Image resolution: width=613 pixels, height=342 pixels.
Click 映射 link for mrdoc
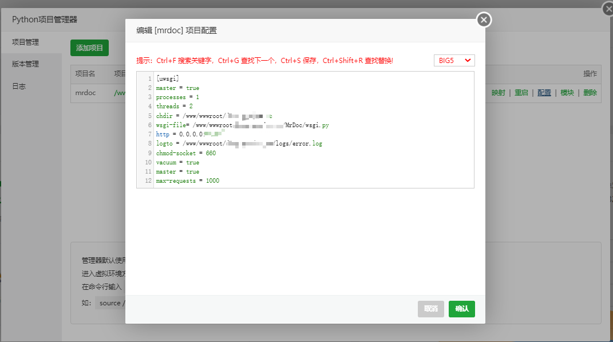[499, 93]
